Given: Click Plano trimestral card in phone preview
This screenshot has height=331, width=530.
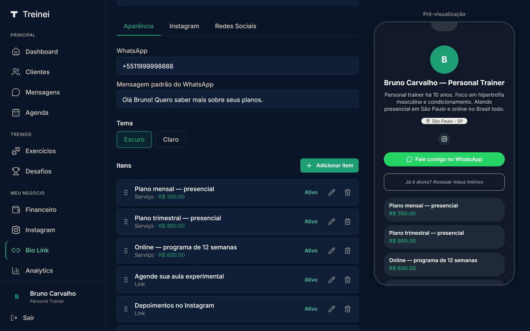Looking at the screenshot, I should tap(444, 237).
